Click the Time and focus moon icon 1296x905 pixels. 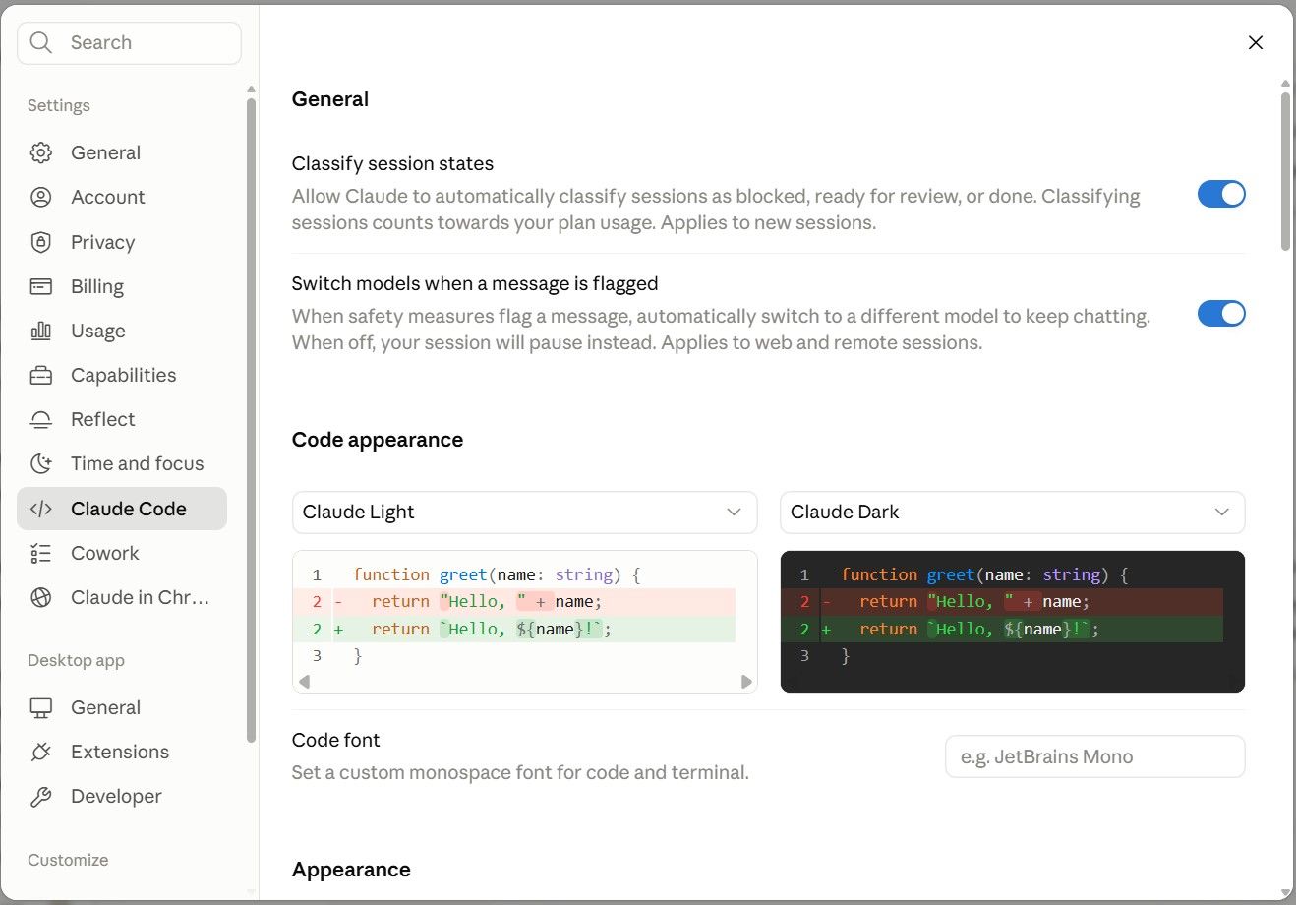[40, 463]
